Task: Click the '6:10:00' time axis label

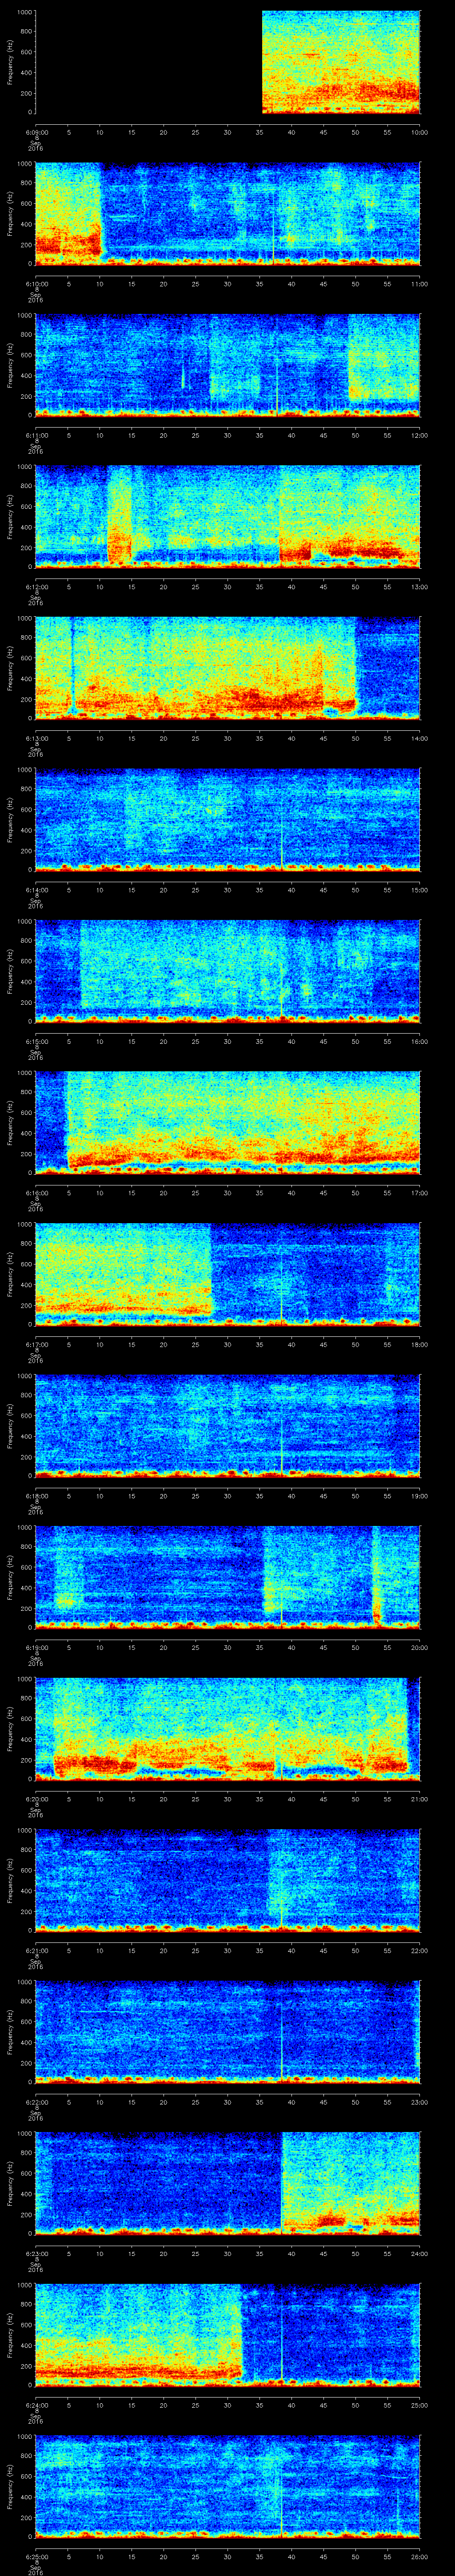Action: coord(36,284)
